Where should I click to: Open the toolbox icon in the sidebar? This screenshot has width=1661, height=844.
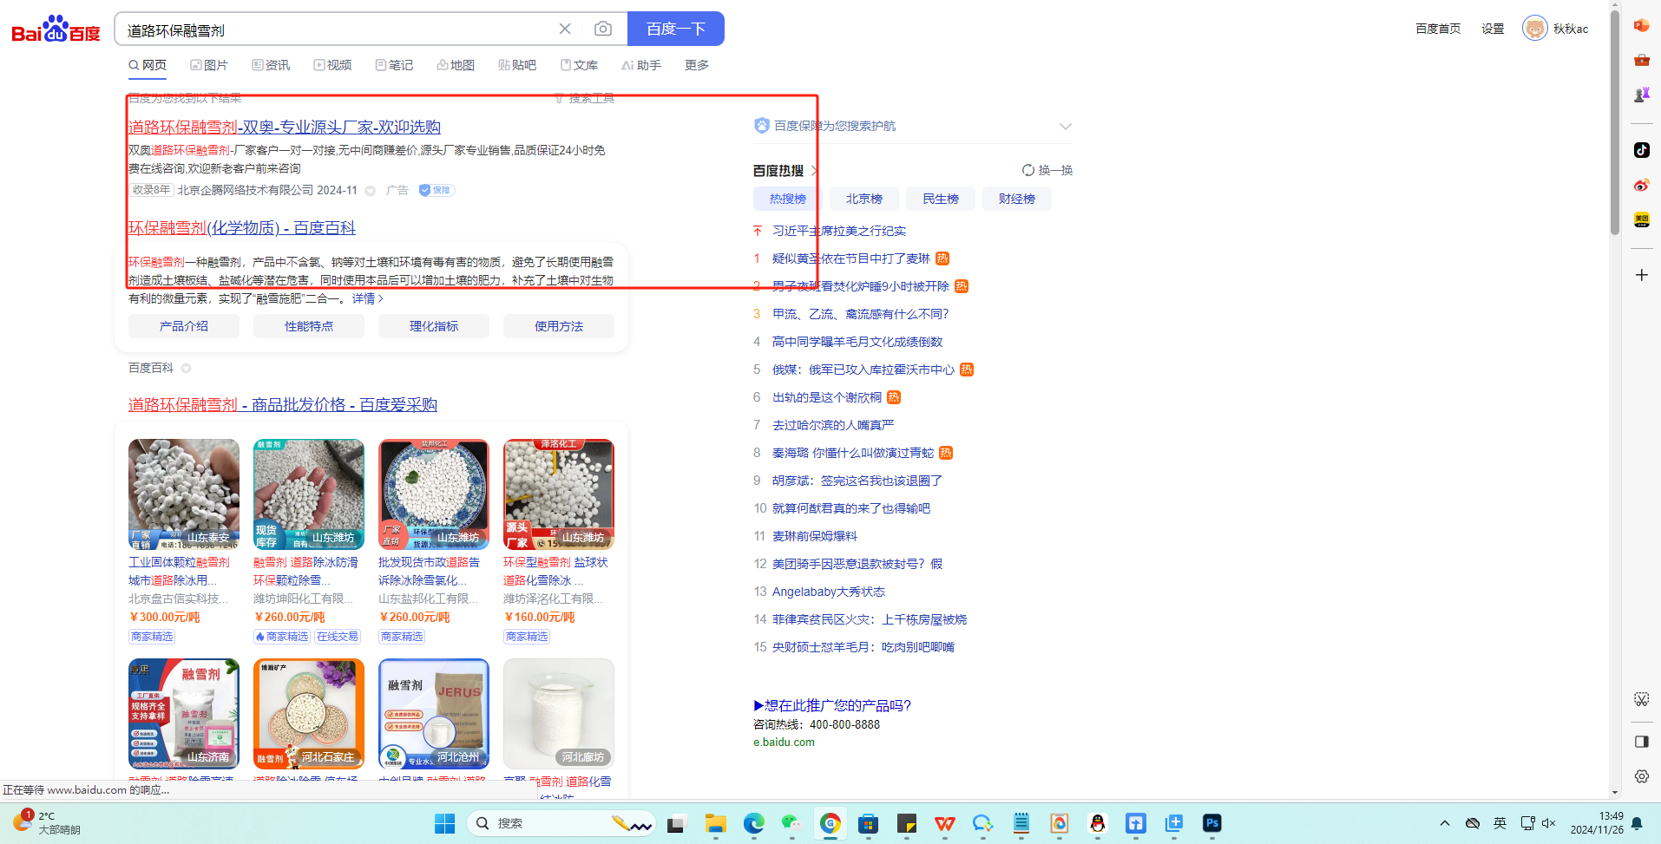click(x=1641, y=60)
